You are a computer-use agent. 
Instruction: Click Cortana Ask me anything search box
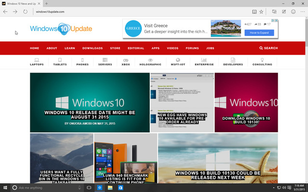[47, 188]
